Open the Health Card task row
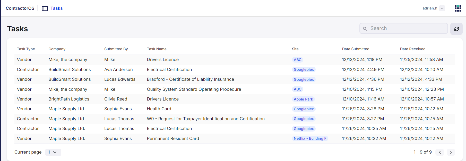The height and width of the screenshot is (161, 466). pos(159,109)
